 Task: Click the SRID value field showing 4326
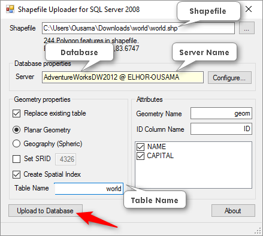tap(65, 159)
